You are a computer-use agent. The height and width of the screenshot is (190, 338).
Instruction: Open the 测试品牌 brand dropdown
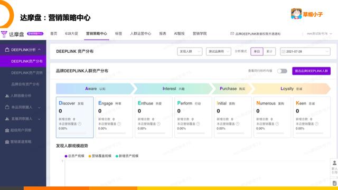pyautogui.click(x=218, y=52)
